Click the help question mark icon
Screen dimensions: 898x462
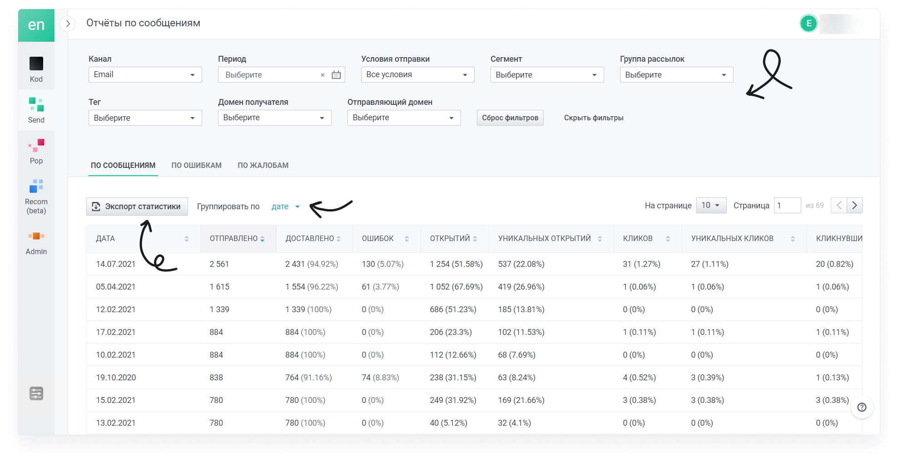coord(862,407)
